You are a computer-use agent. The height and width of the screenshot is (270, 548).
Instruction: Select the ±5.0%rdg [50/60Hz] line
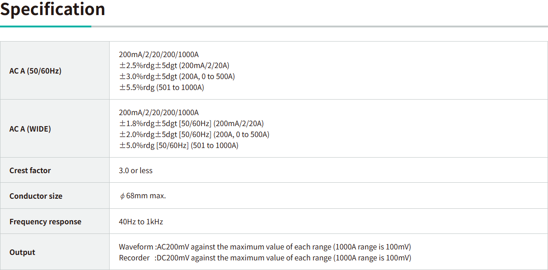(x=179, y=145)
